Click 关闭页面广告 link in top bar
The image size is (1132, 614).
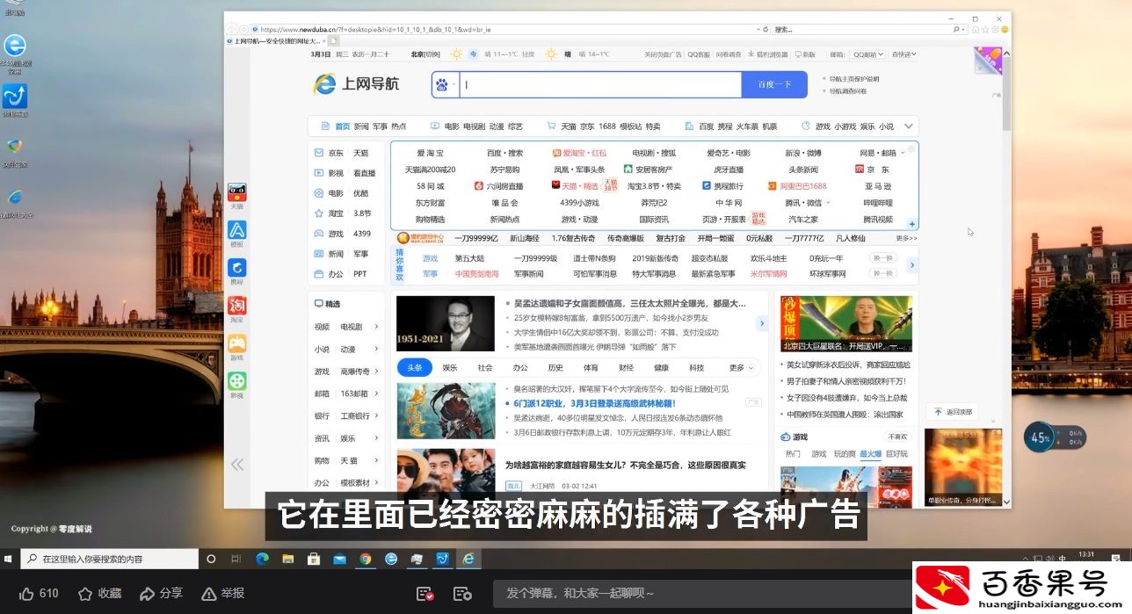(x=664, y=54)
